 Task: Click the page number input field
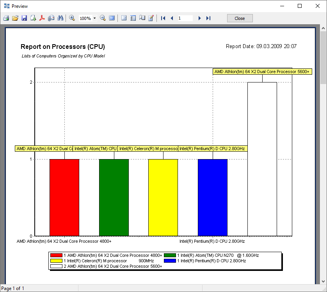point(185,18)
